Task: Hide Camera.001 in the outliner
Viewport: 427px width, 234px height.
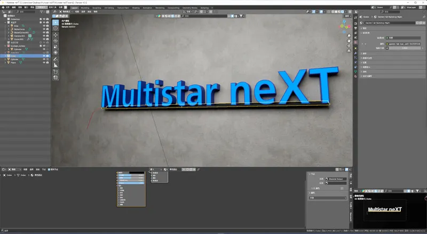Action: point(44,36)
